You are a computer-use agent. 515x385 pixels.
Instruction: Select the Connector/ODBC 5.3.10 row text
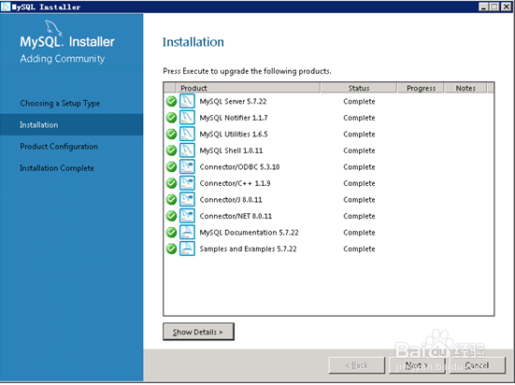point(239,167)
